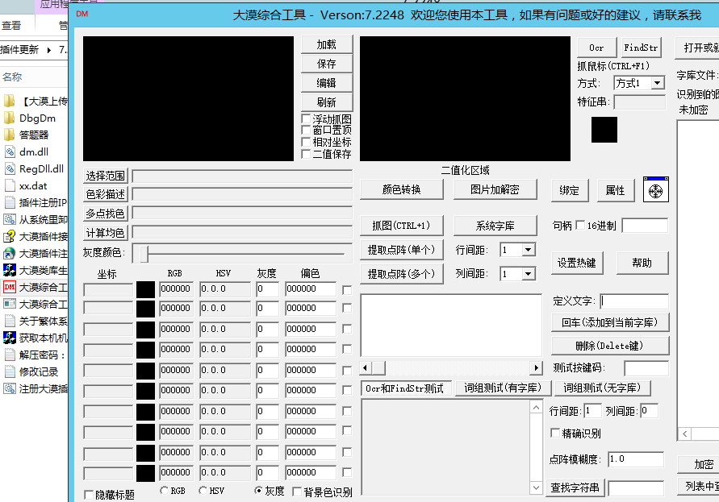Switch to the Ocr和FindStr测试 tab
The width and height of the screenshot is (719, 502).
point(404,388)
